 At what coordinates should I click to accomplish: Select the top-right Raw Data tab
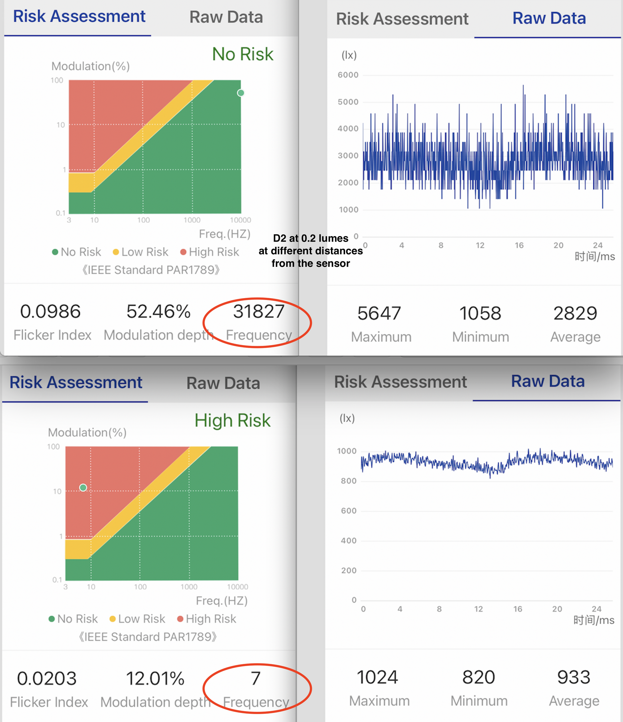pyautogui.click(x=549, y=18)
